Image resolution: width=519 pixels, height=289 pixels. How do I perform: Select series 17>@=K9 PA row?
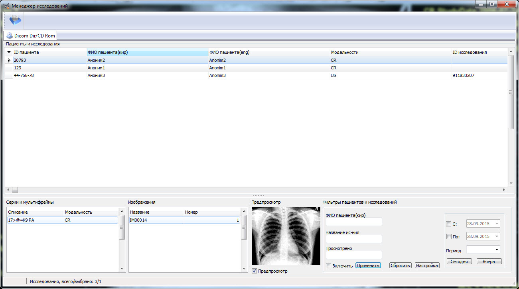63,220
